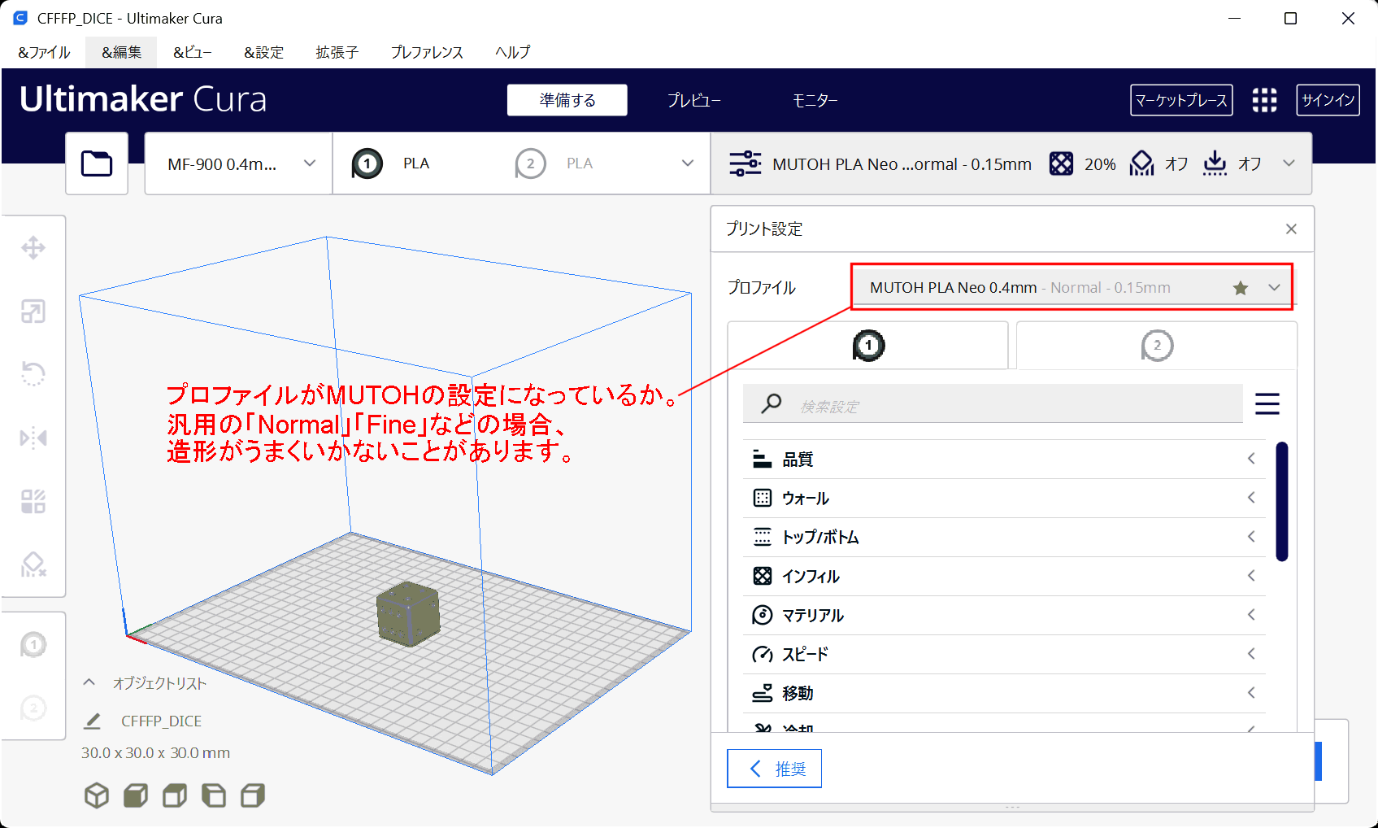Select extruder 1 button in left toolbar
This screenshot has height=828, width=1378.
click(x=33, y=645)
